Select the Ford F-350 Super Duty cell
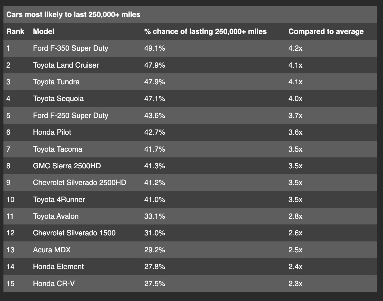 pos(70,48)
